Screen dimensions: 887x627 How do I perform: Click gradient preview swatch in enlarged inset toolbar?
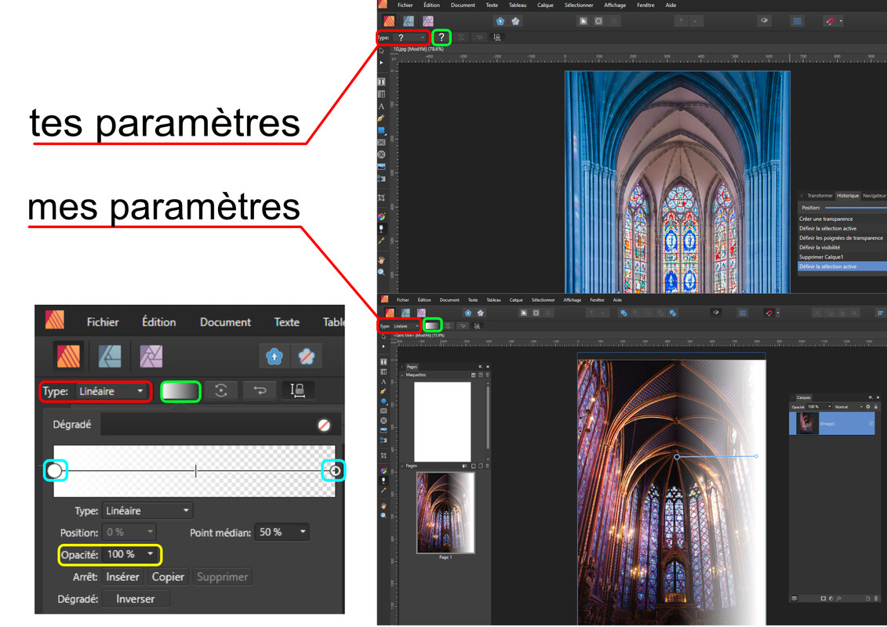[180, 391]
